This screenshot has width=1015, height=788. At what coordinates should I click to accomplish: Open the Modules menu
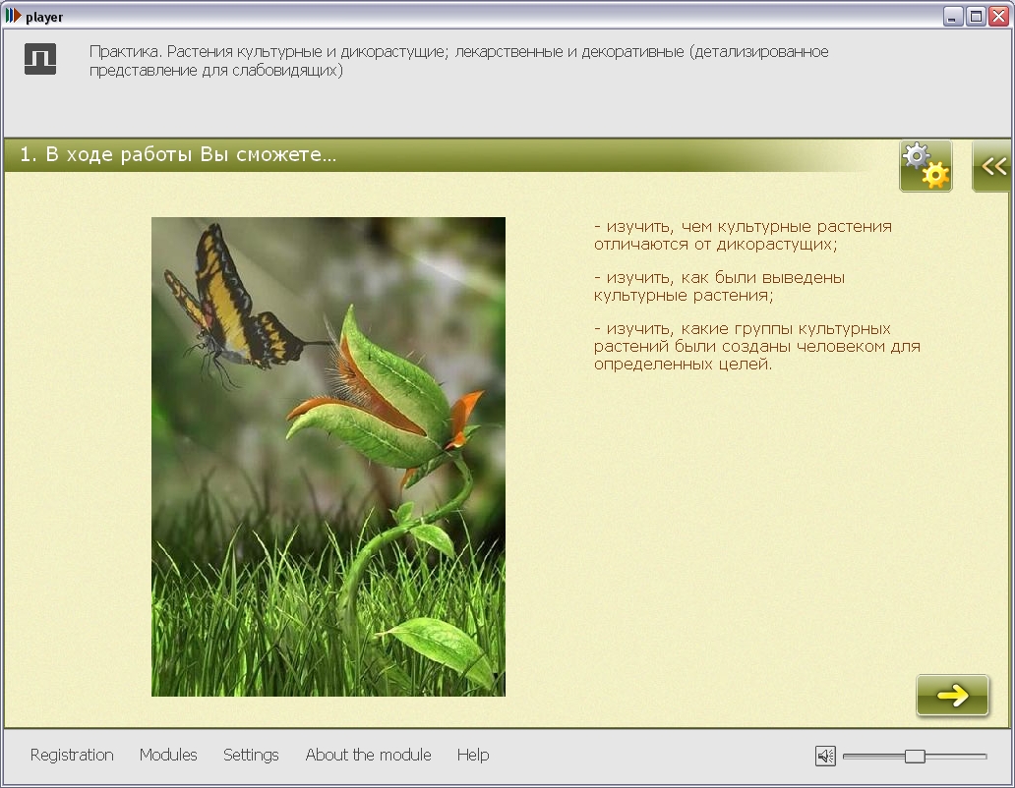click(x=168, y=755)
